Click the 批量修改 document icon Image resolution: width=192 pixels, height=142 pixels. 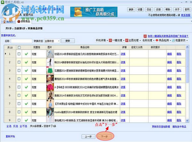tap(173, 40)
